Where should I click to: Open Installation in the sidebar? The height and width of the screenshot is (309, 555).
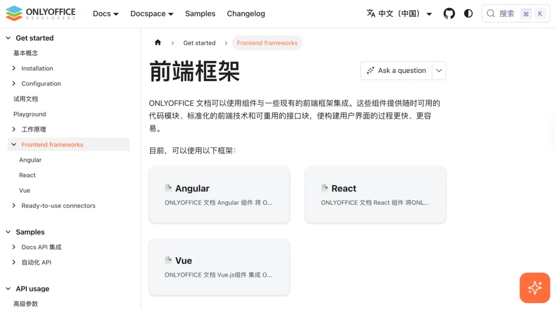coord(37,68)
